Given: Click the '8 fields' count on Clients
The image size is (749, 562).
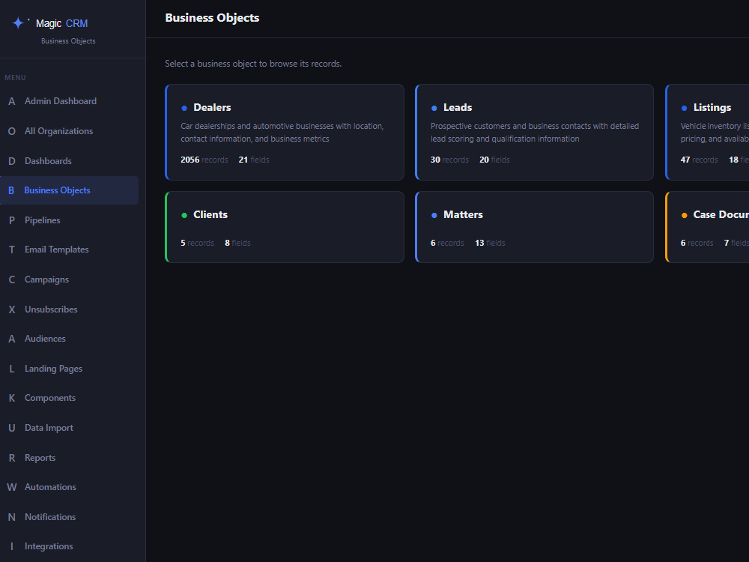Looking at the screenshot, I should pyautogui.click(x=237, y=244).
